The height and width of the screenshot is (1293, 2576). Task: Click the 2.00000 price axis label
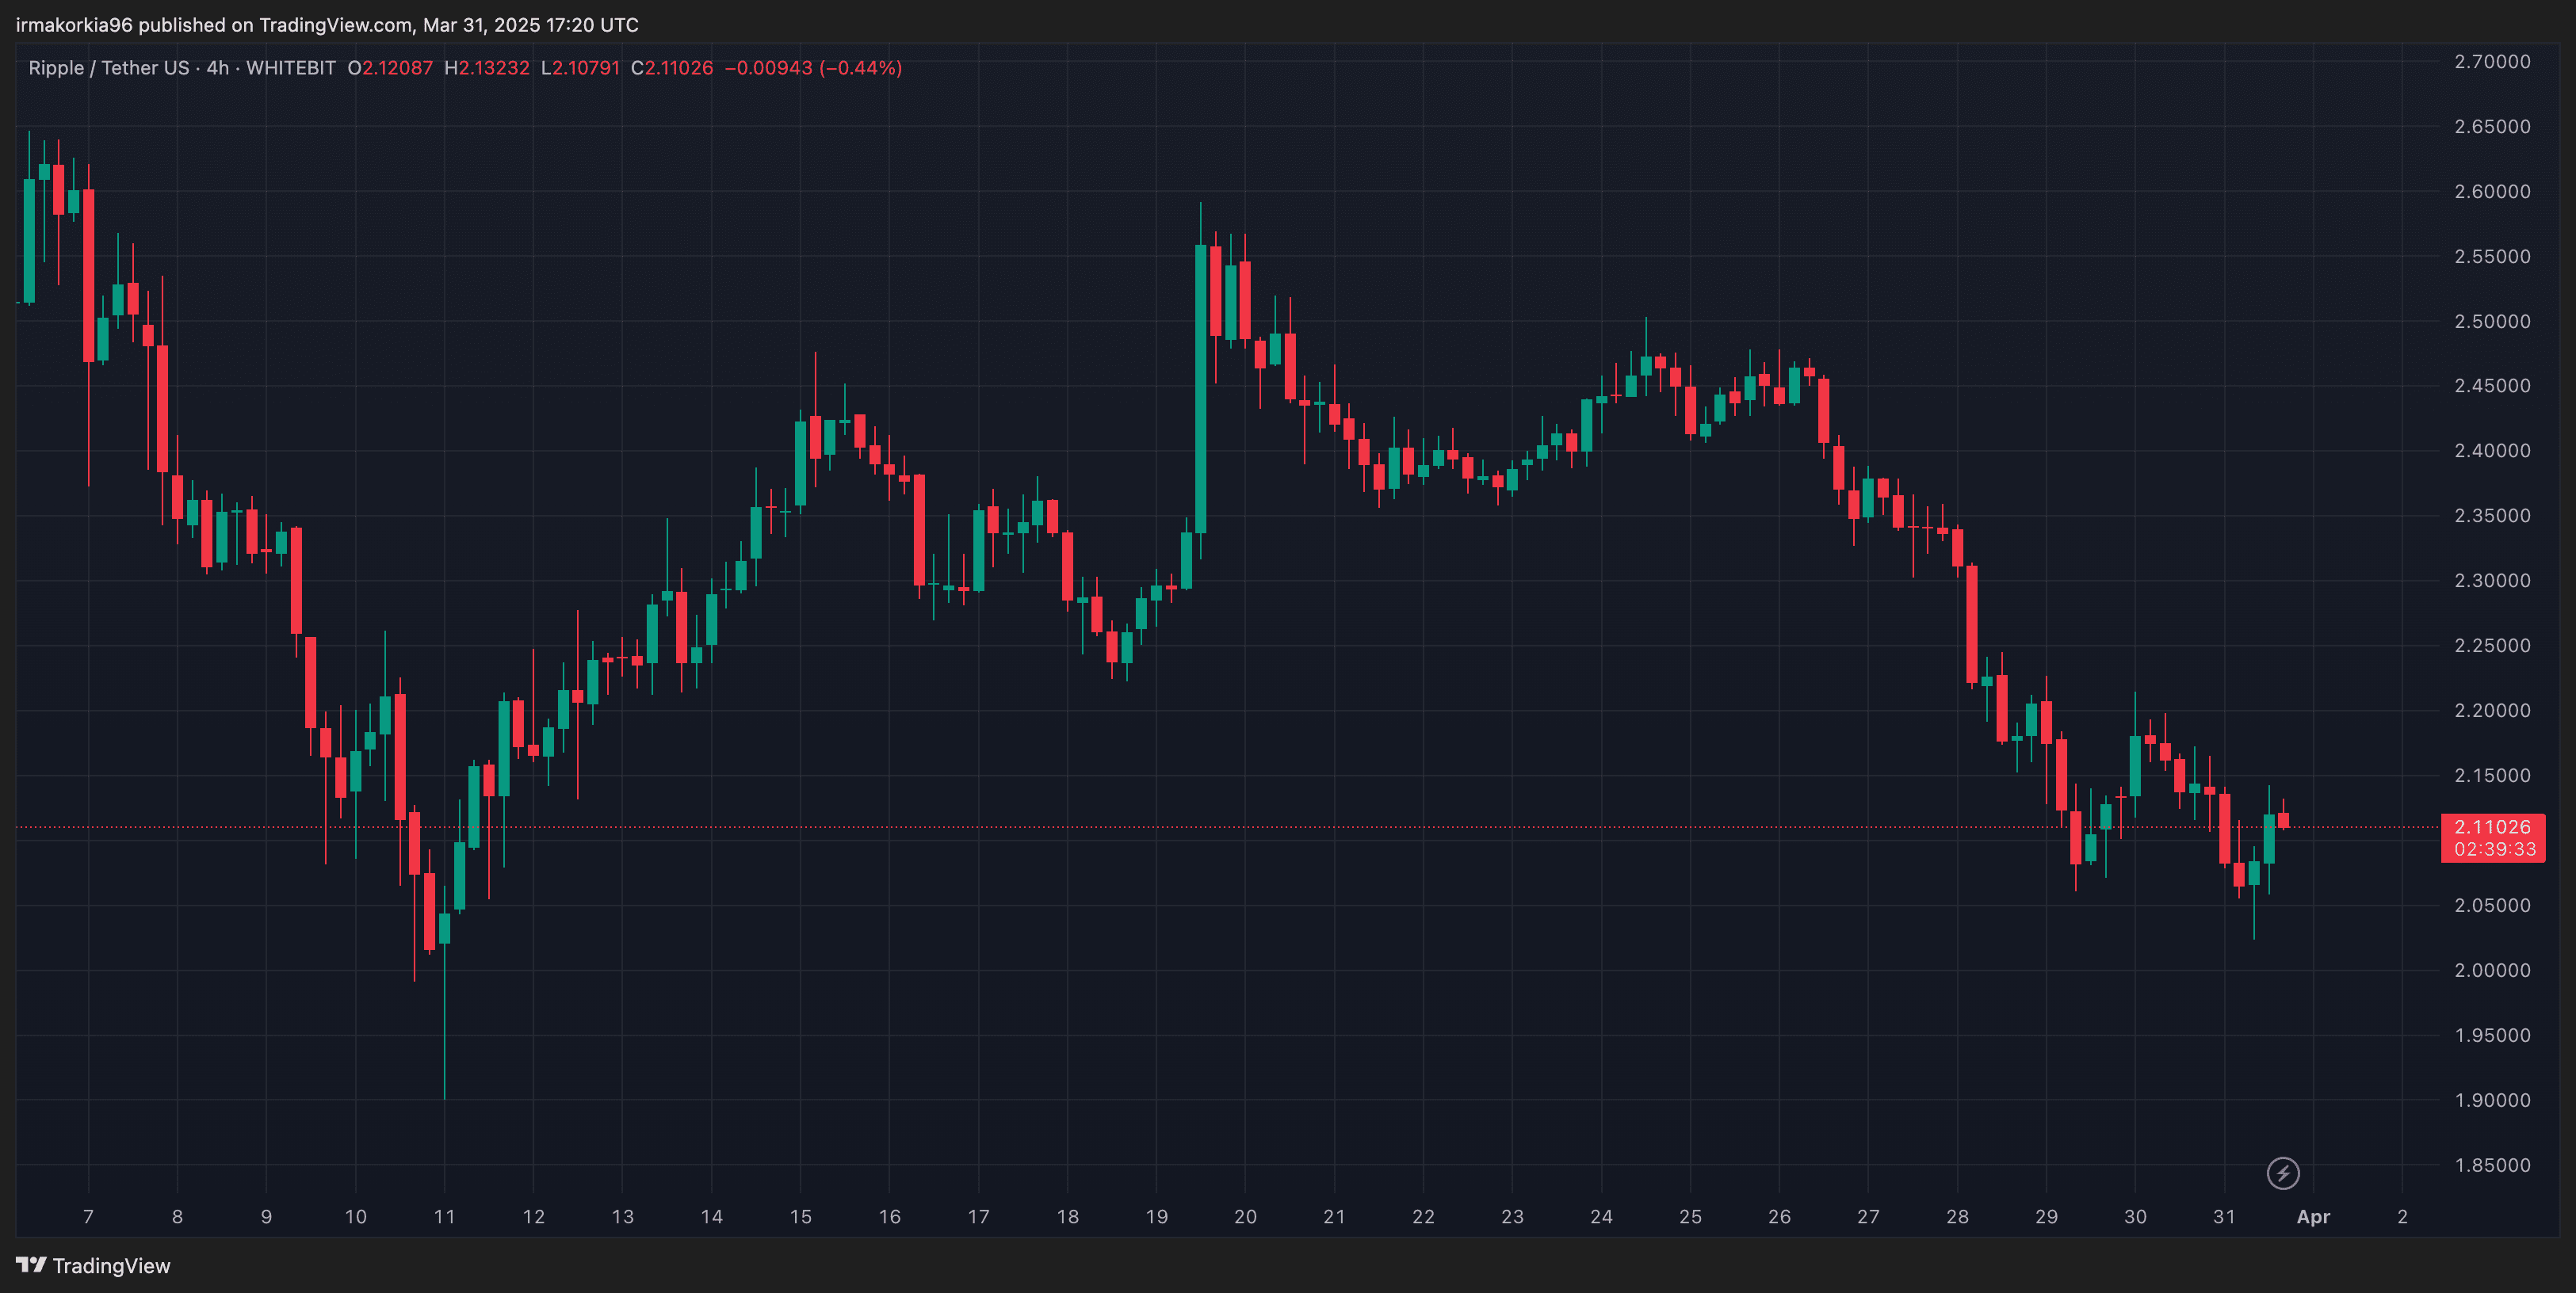pyautogui.click(x=2492, y=971)
